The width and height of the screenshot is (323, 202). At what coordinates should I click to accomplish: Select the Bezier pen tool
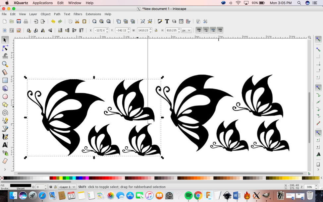(x=5, y=129)
